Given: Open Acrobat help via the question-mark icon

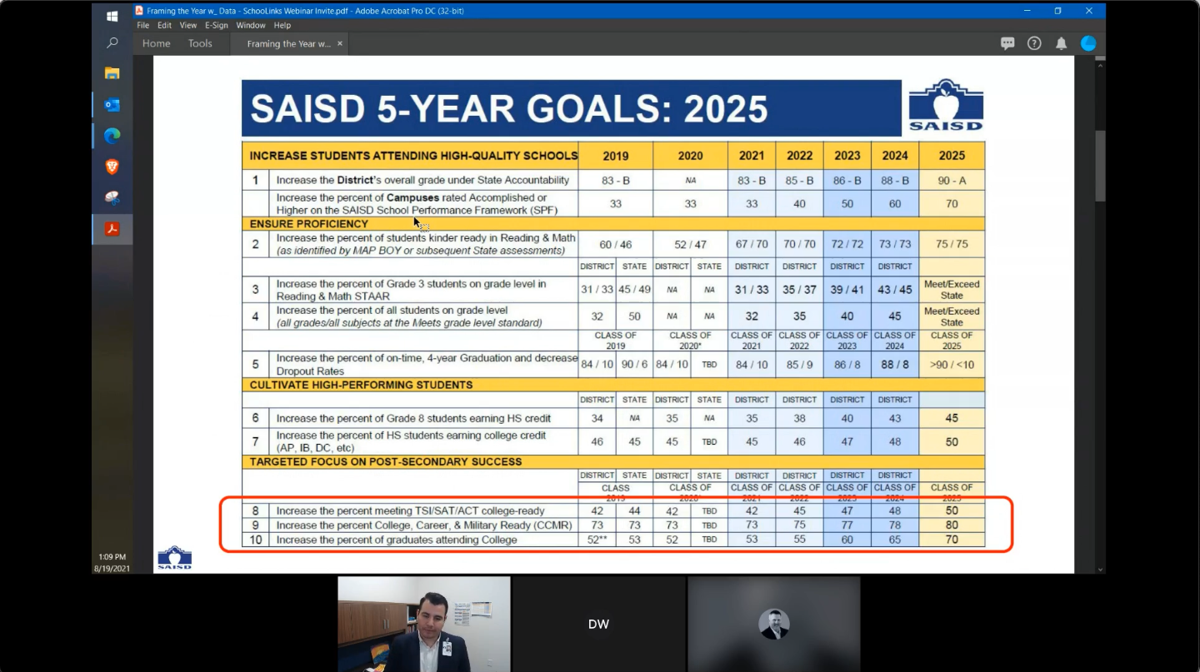Looking at the screenshot, I should pyautogui.click(x=1034, y=42).
